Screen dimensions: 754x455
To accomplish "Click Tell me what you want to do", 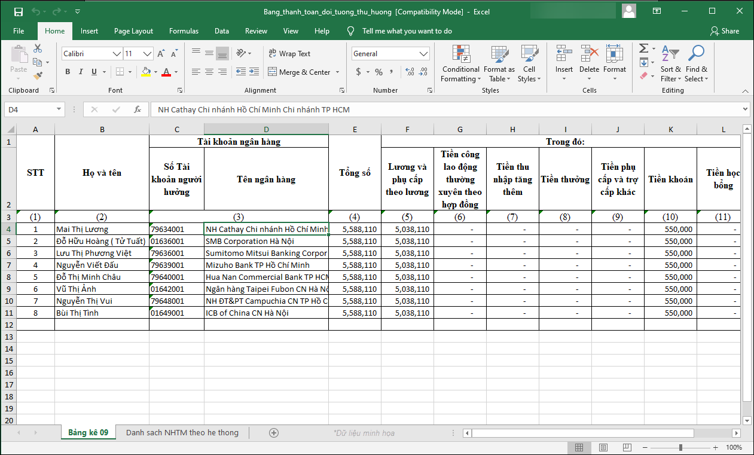I will (x=407, y=31).
